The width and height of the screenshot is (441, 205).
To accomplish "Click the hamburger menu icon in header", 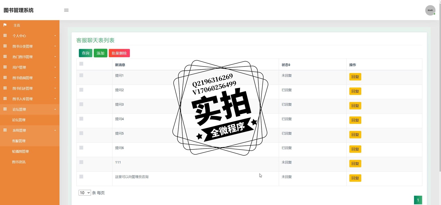I will coord(66,10).
